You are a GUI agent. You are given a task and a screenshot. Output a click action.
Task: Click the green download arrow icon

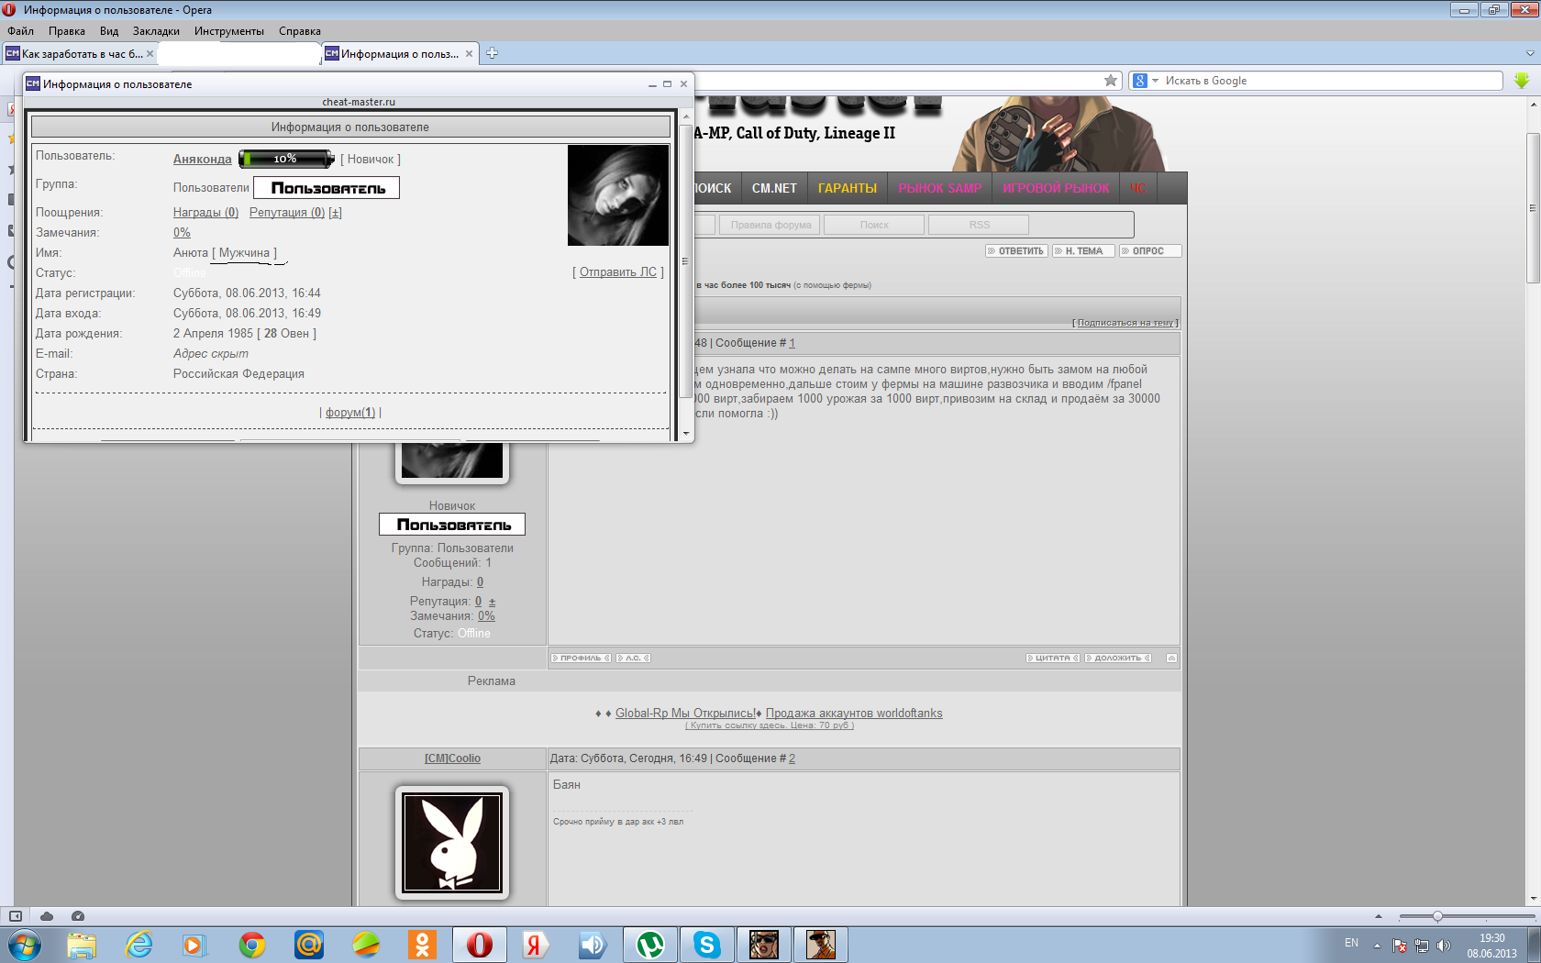(x=1522, y=81)
